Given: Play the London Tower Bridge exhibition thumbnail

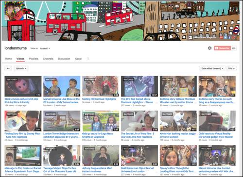Looking at the screenshot, I should tap(62, 121).
